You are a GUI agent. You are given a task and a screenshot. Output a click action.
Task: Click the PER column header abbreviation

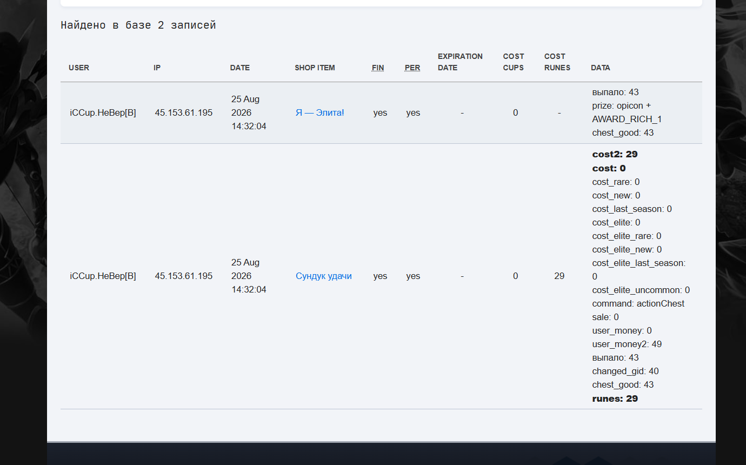point(412,68)
